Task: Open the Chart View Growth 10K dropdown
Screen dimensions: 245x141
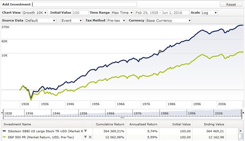Action: [35, 13]
